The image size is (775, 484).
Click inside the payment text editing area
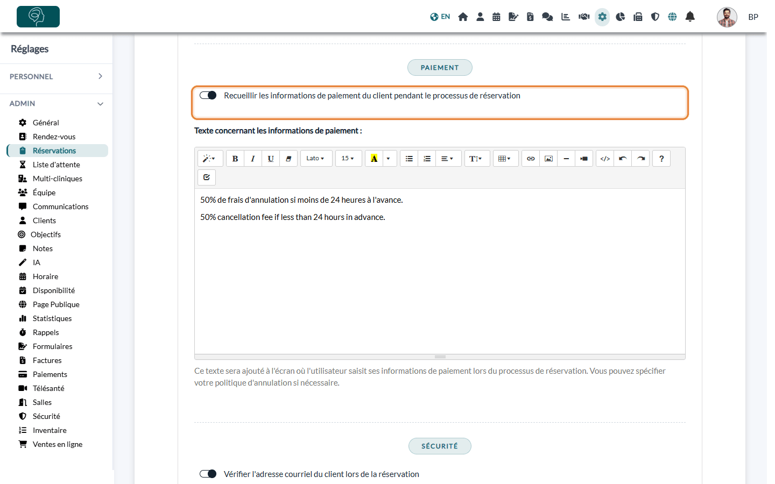[440, 271]
